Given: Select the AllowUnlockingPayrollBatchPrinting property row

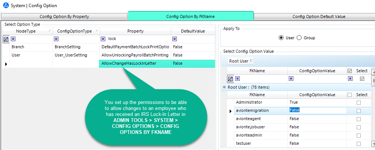Looking at the screenshot, I should click(x=135, y=55).
